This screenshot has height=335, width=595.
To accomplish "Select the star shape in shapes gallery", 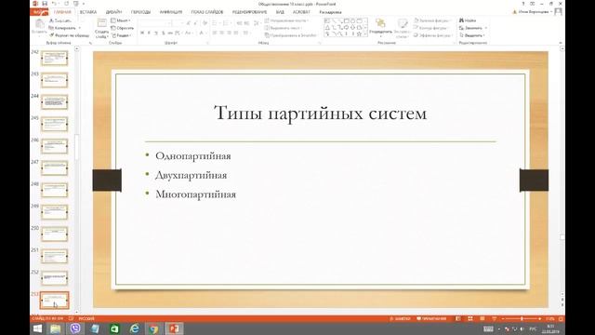I will tap(359, 33).
